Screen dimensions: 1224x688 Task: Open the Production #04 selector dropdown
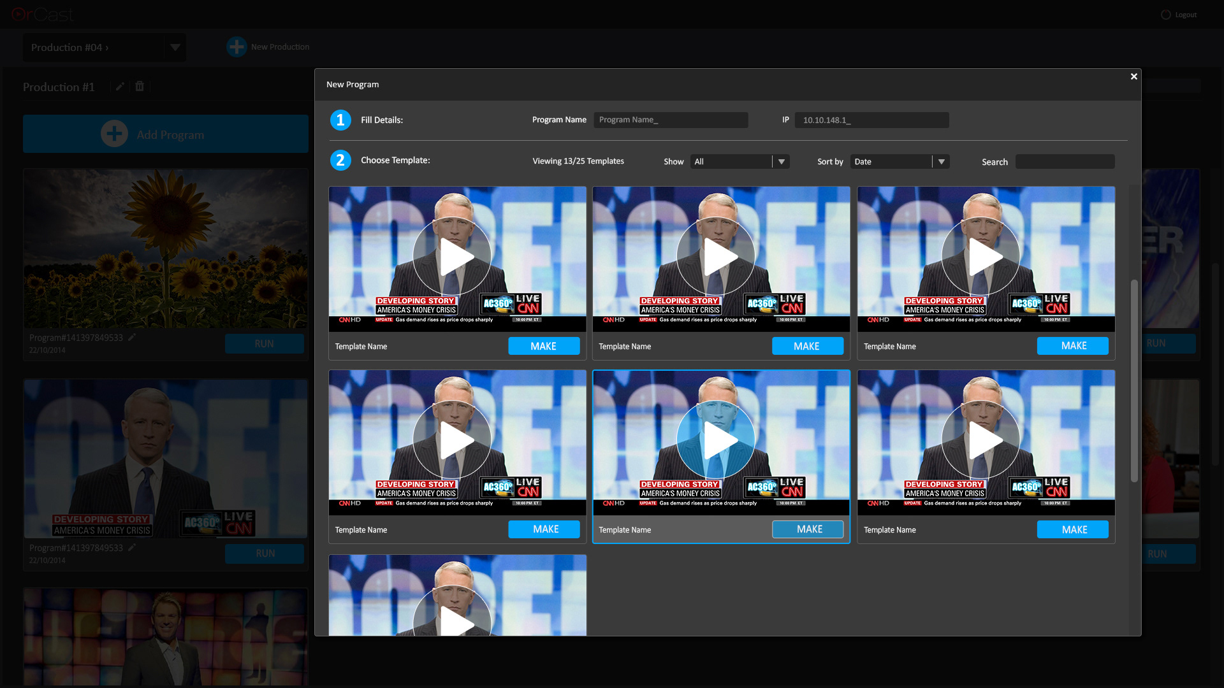pos(175,47)
